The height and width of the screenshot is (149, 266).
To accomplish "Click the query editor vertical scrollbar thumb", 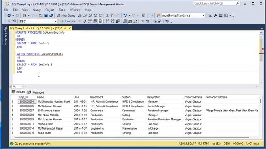I will 261,50.
